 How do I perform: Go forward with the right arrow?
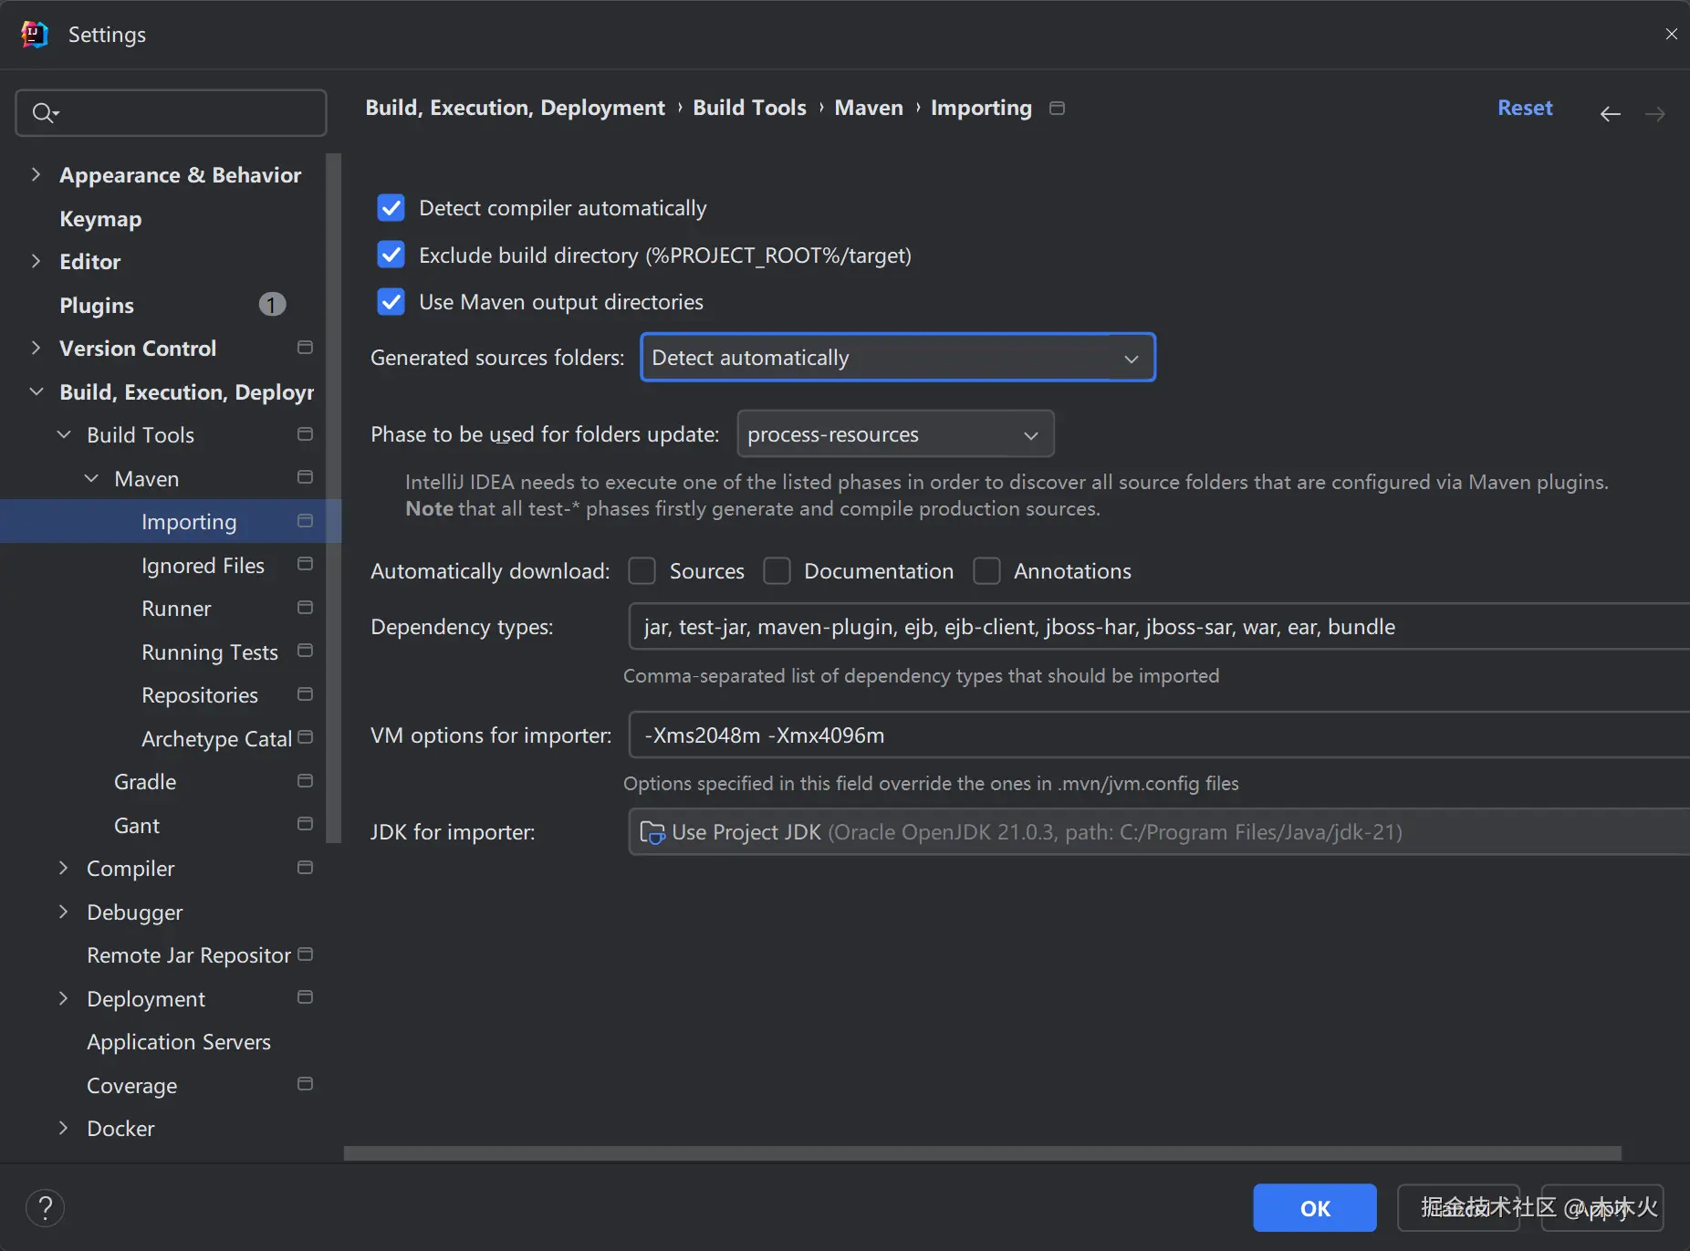[1655, 113]
